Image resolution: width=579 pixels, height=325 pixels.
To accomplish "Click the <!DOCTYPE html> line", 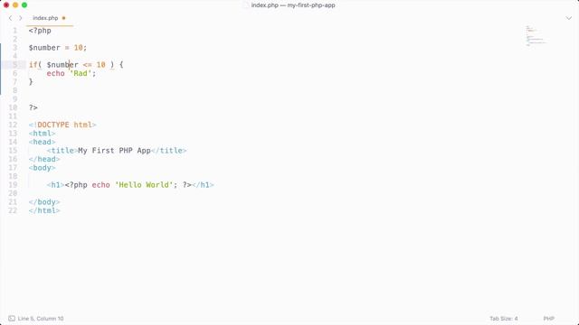I will pos(62,125).
